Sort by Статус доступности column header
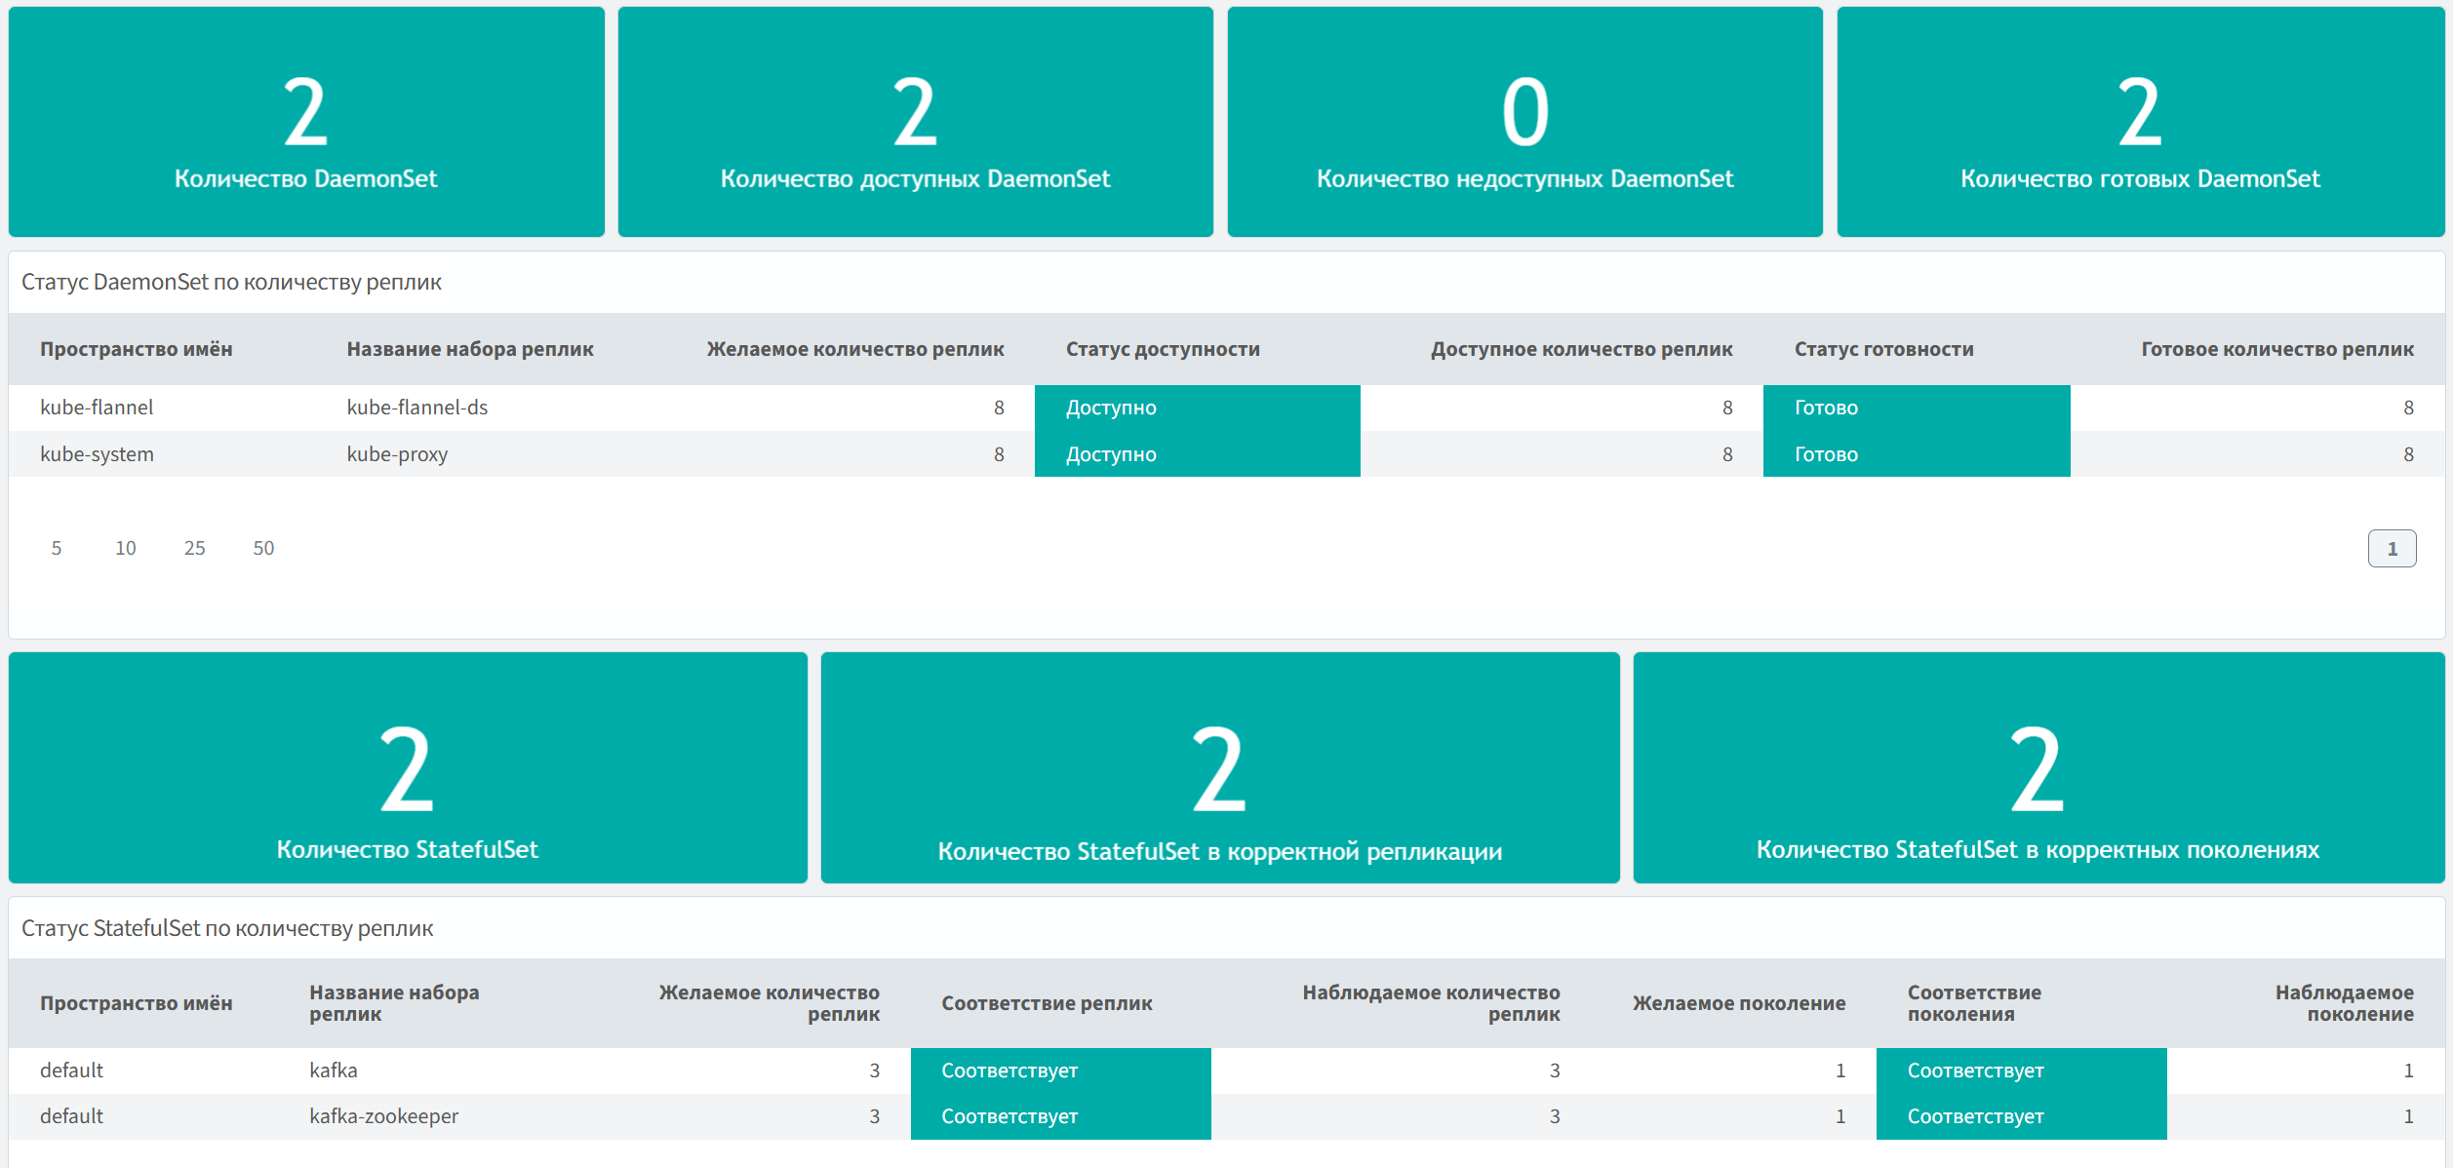Screen dimensions: 2453x1168 pos(1163,349)
